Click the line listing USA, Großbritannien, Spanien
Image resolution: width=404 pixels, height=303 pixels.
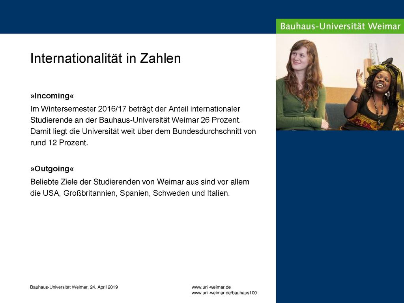pos(130,193)
